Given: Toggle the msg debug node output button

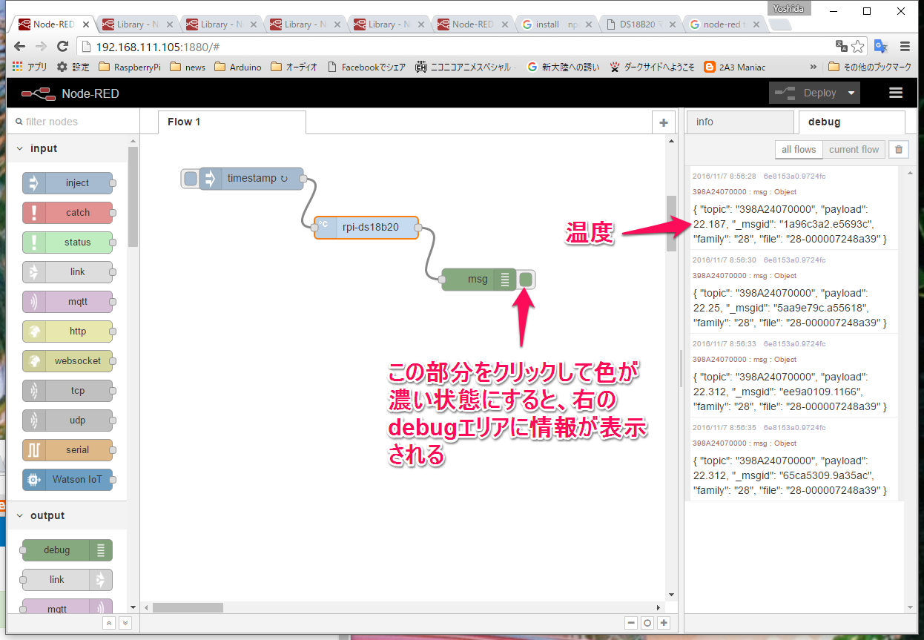Looking at the screenshot, I should 526,280.
